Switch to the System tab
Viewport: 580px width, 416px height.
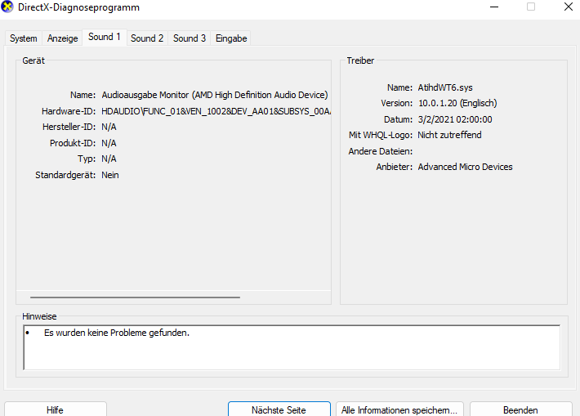pyautogui.click(x=24, y=38)
